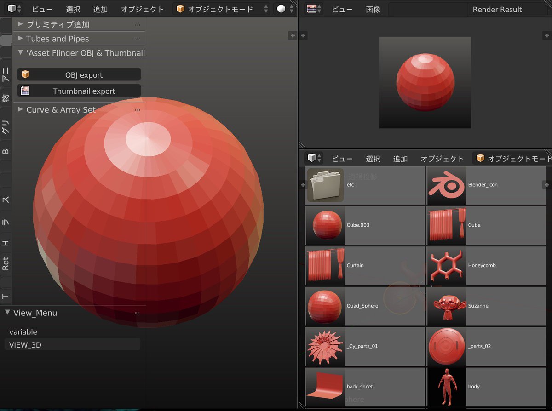The height and width of the screenshot is (411, 552).
Task: Click the plus toggle at right of Blender_icon row
Action: (547, 185)
